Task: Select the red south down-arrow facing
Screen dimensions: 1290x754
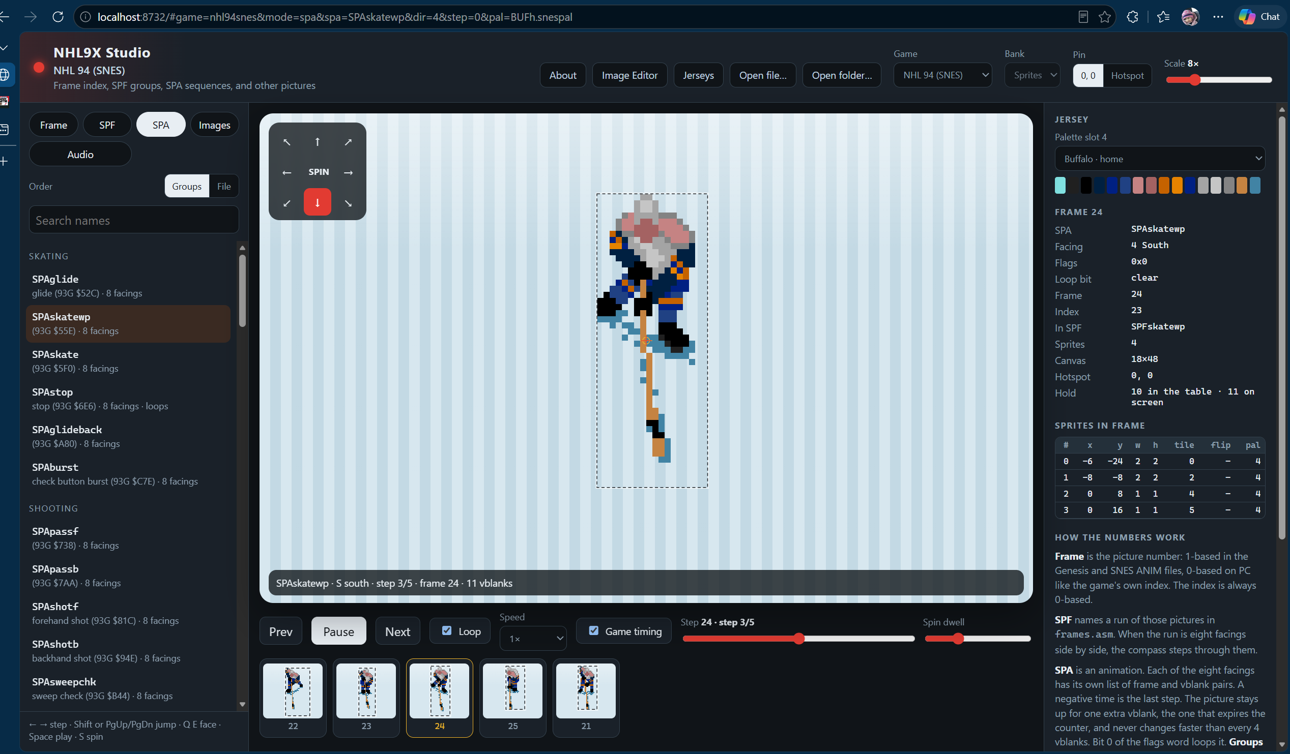Action: (x=318, y=202)
